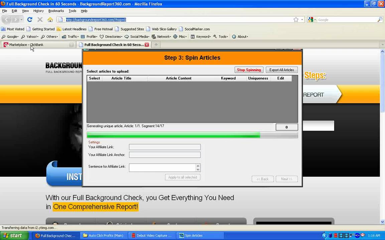This screenshot has height=240, width=385.
Task: Open the Bookmarks menu
Action: (56, 11)
